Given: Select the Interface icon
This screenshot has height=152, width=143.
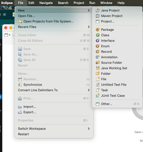Looking at the screenshot, I should tap(98, 40).
